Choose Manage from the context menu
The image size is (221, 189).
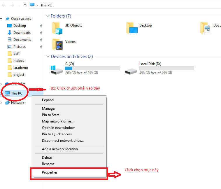point(69,108)
